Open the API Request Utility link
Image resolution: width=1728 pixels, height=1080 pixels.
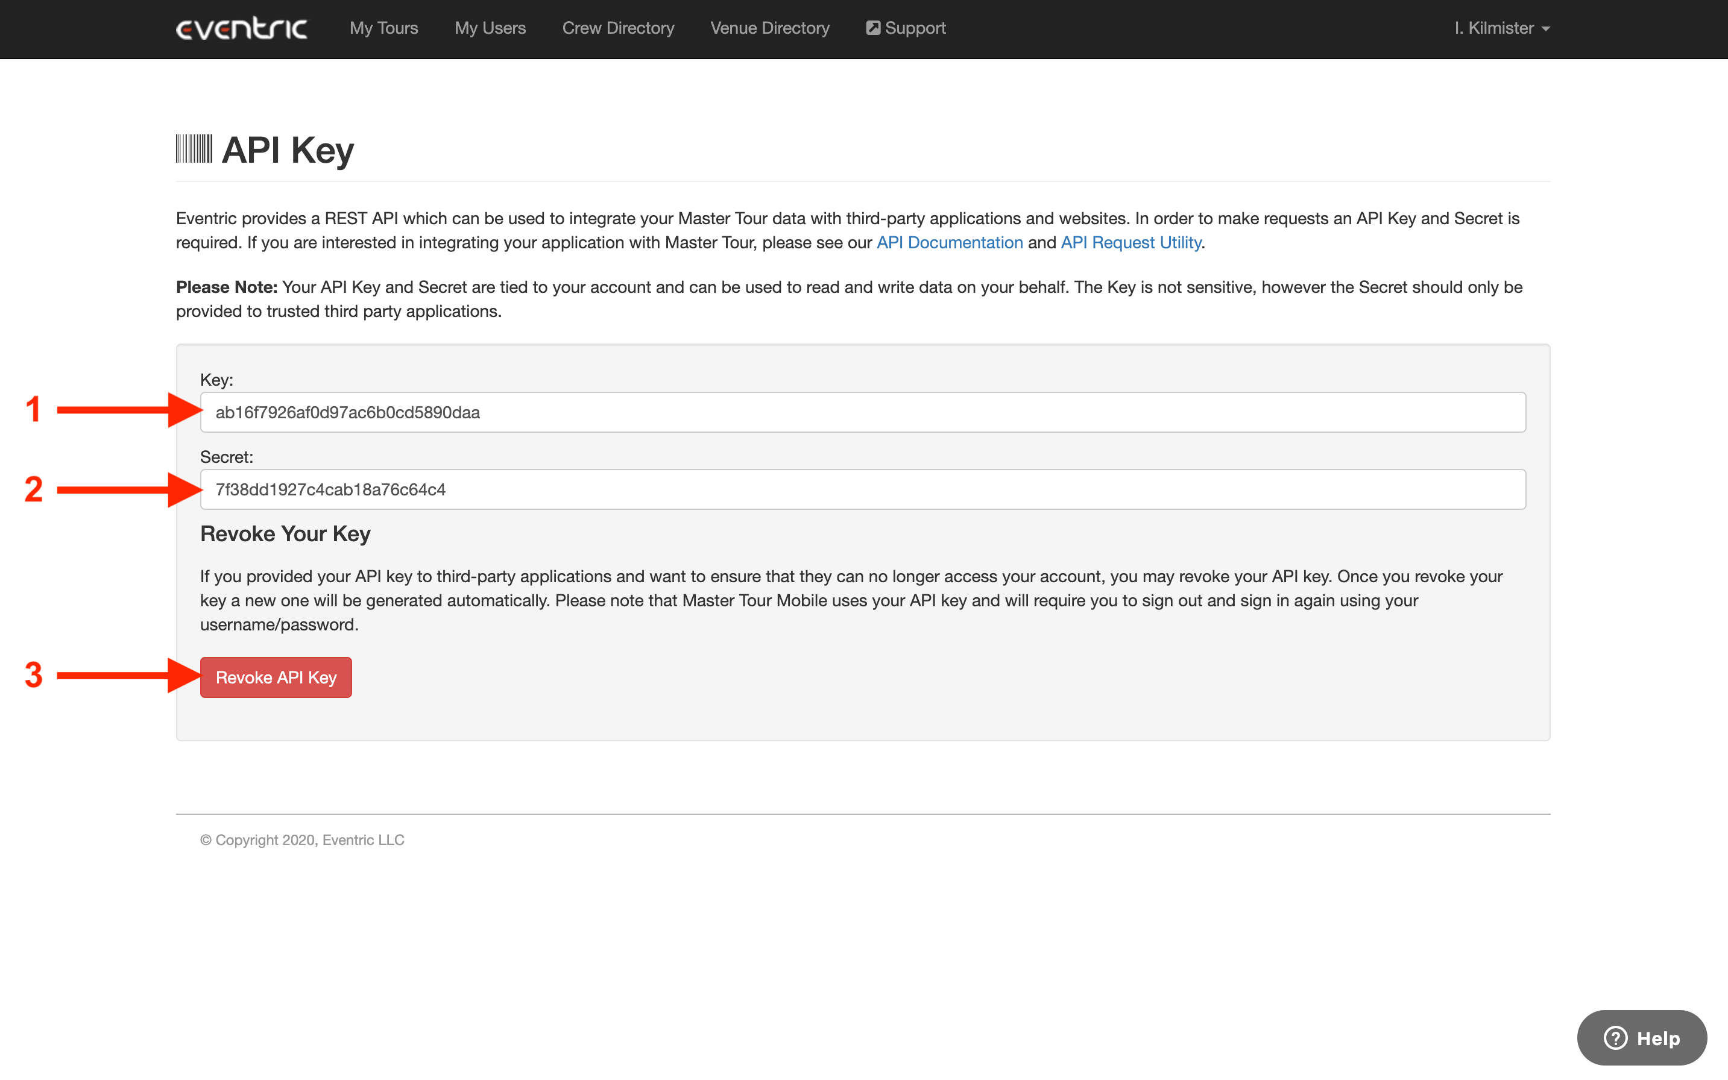click(1130, 242)
